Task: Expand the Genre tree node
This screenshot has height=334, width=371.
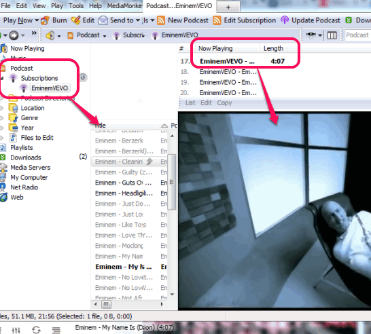Action: coord(2,117)
